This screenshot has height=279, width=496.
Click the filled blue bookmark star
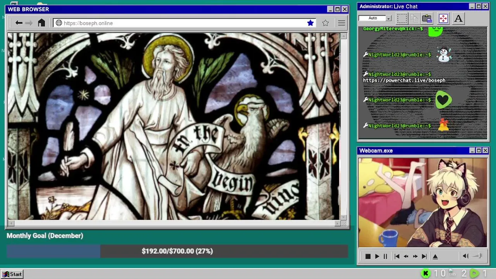click(x=310, y=23)
